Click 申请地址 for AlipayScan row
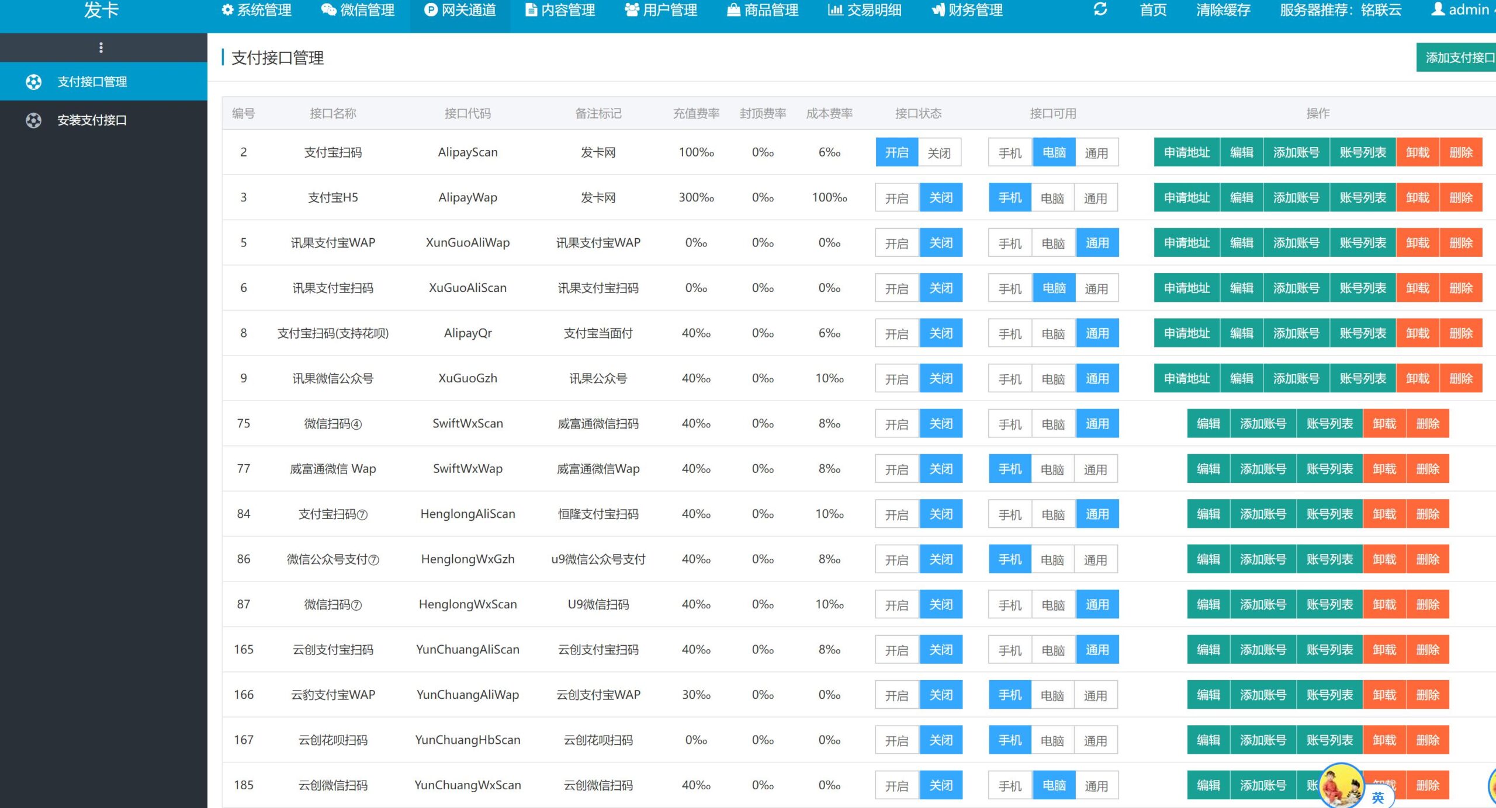Viewport: 1496px width, 808px height. (1187, 152)
